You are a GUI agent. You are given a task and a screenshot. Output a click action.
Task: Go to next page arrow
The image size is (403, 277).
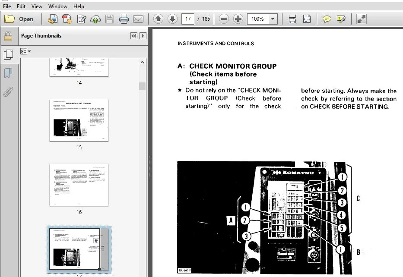[x=172, y=19]
